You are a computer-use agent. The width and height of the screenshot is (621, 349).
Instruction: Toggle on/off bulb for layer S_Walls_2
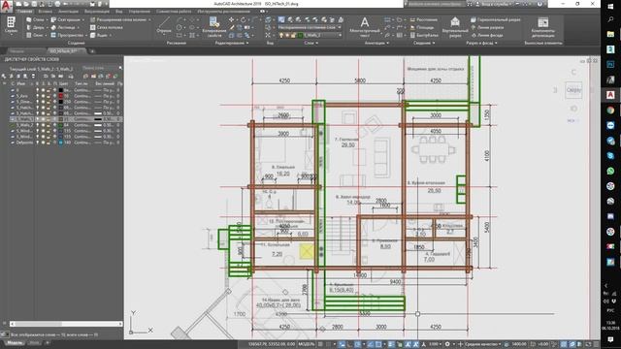[x=38, y=125]
